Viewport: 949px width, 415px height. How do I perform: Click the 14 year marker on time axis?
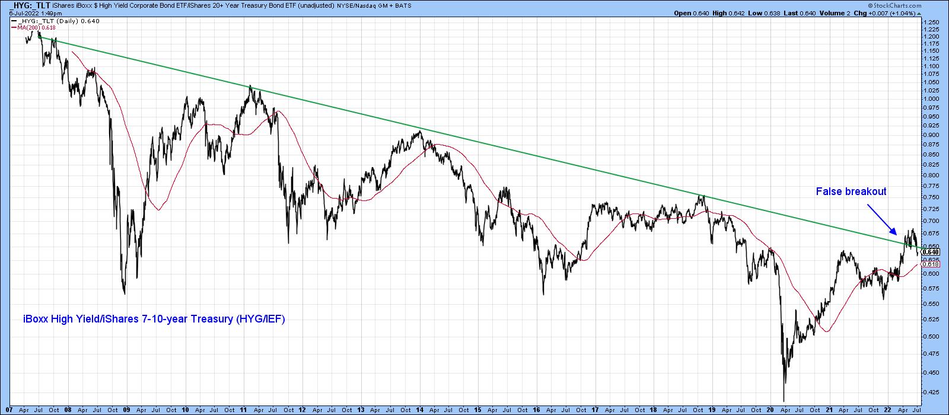[420, 410]
